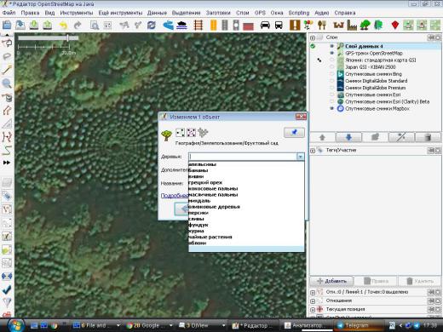Viewport: 443px width, 332px height.
Task: Expand the Текущая позиция panel
Action: [x=313, y=309]
